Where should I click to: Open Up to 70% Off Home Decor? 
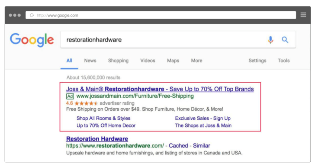point(106,125)
